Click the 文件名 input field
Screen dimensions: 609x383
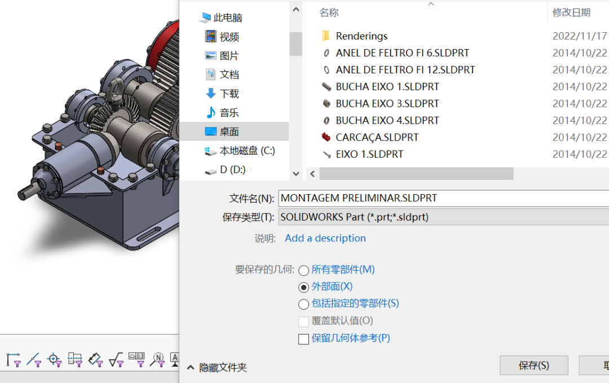pos(444,198)
